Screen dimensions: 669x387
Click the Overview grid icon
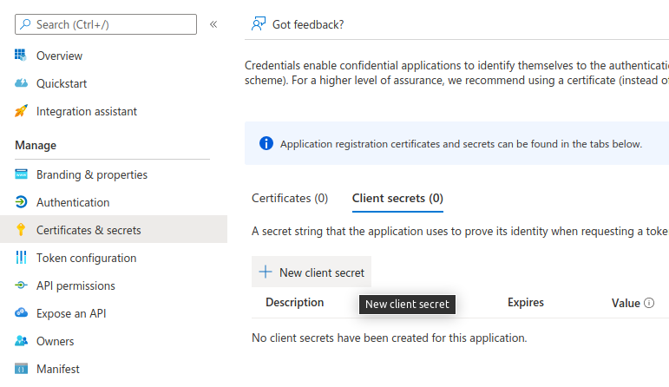coord(21,56)
